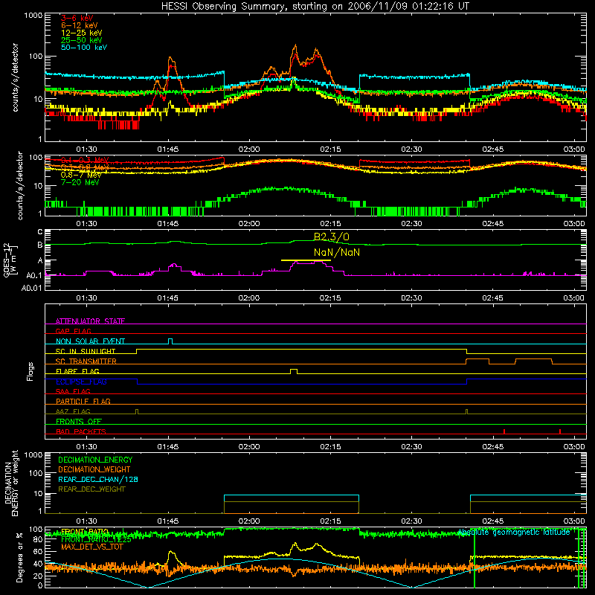
Task: Click the "DECIMATION ENERGY or weight" axis label
Action: click(x=11, y=483)
